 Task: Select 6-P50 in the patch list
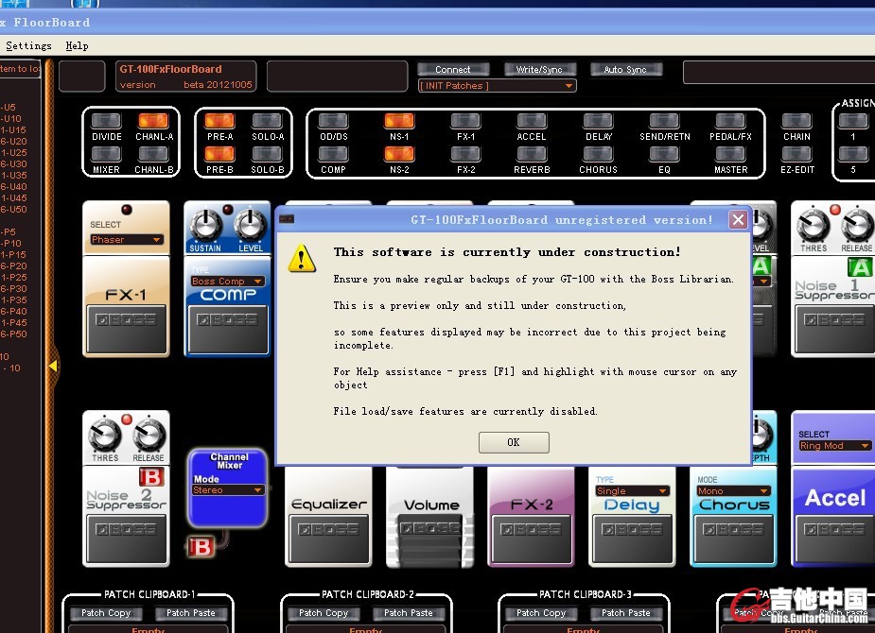click(x=14, y=334)
